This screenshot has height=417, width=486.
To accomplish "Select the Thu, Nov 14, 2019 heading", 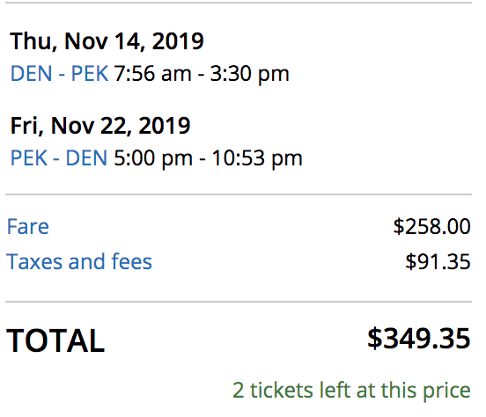I will pos(107,41).
